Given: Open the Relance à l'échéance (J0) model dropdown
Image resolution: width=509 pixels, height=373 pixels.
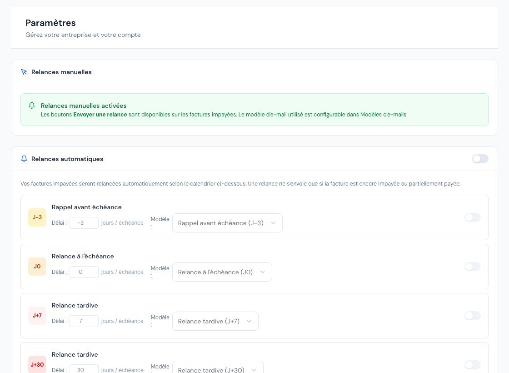Looking at the screenshot, I should (x=222, y=272).
